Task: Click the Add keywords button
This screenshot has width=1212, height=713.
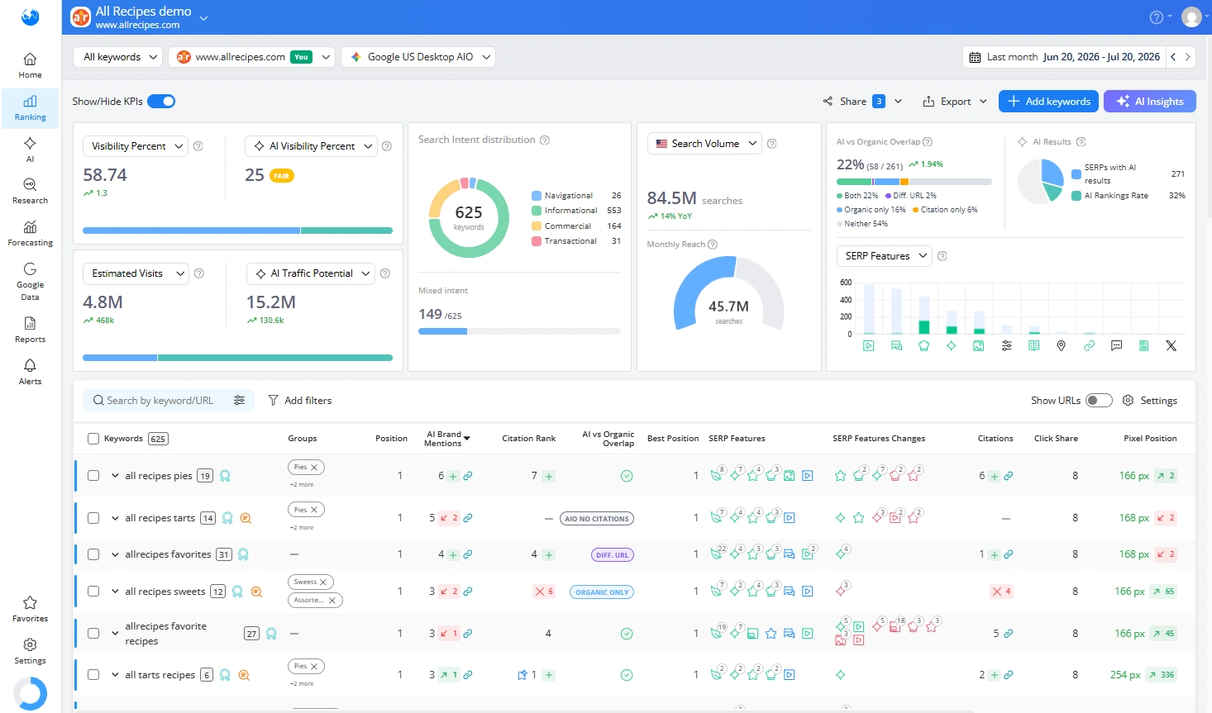Action: coord(1048,102)
